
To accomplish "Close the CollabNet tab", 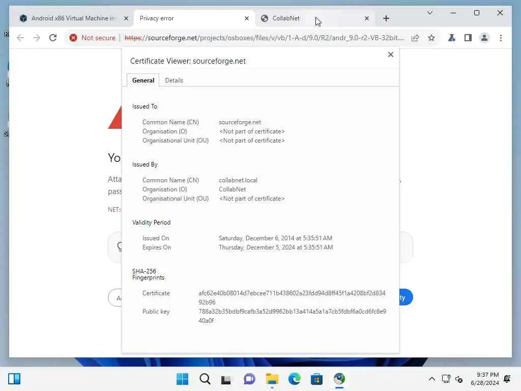I will point(366,18).
